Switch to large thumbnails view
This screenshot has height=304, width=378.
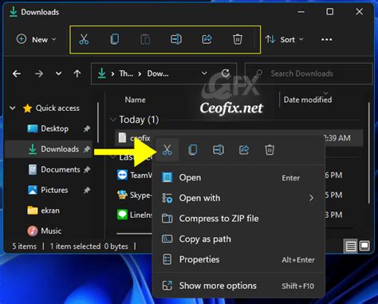[364, 246]
